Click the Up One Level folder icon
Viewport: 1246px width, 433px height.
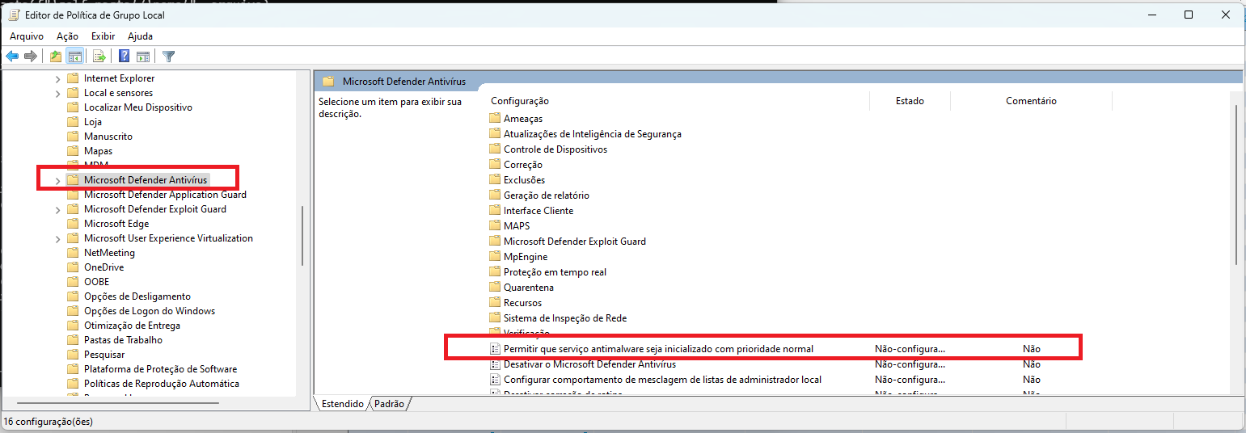coord(55,57)
